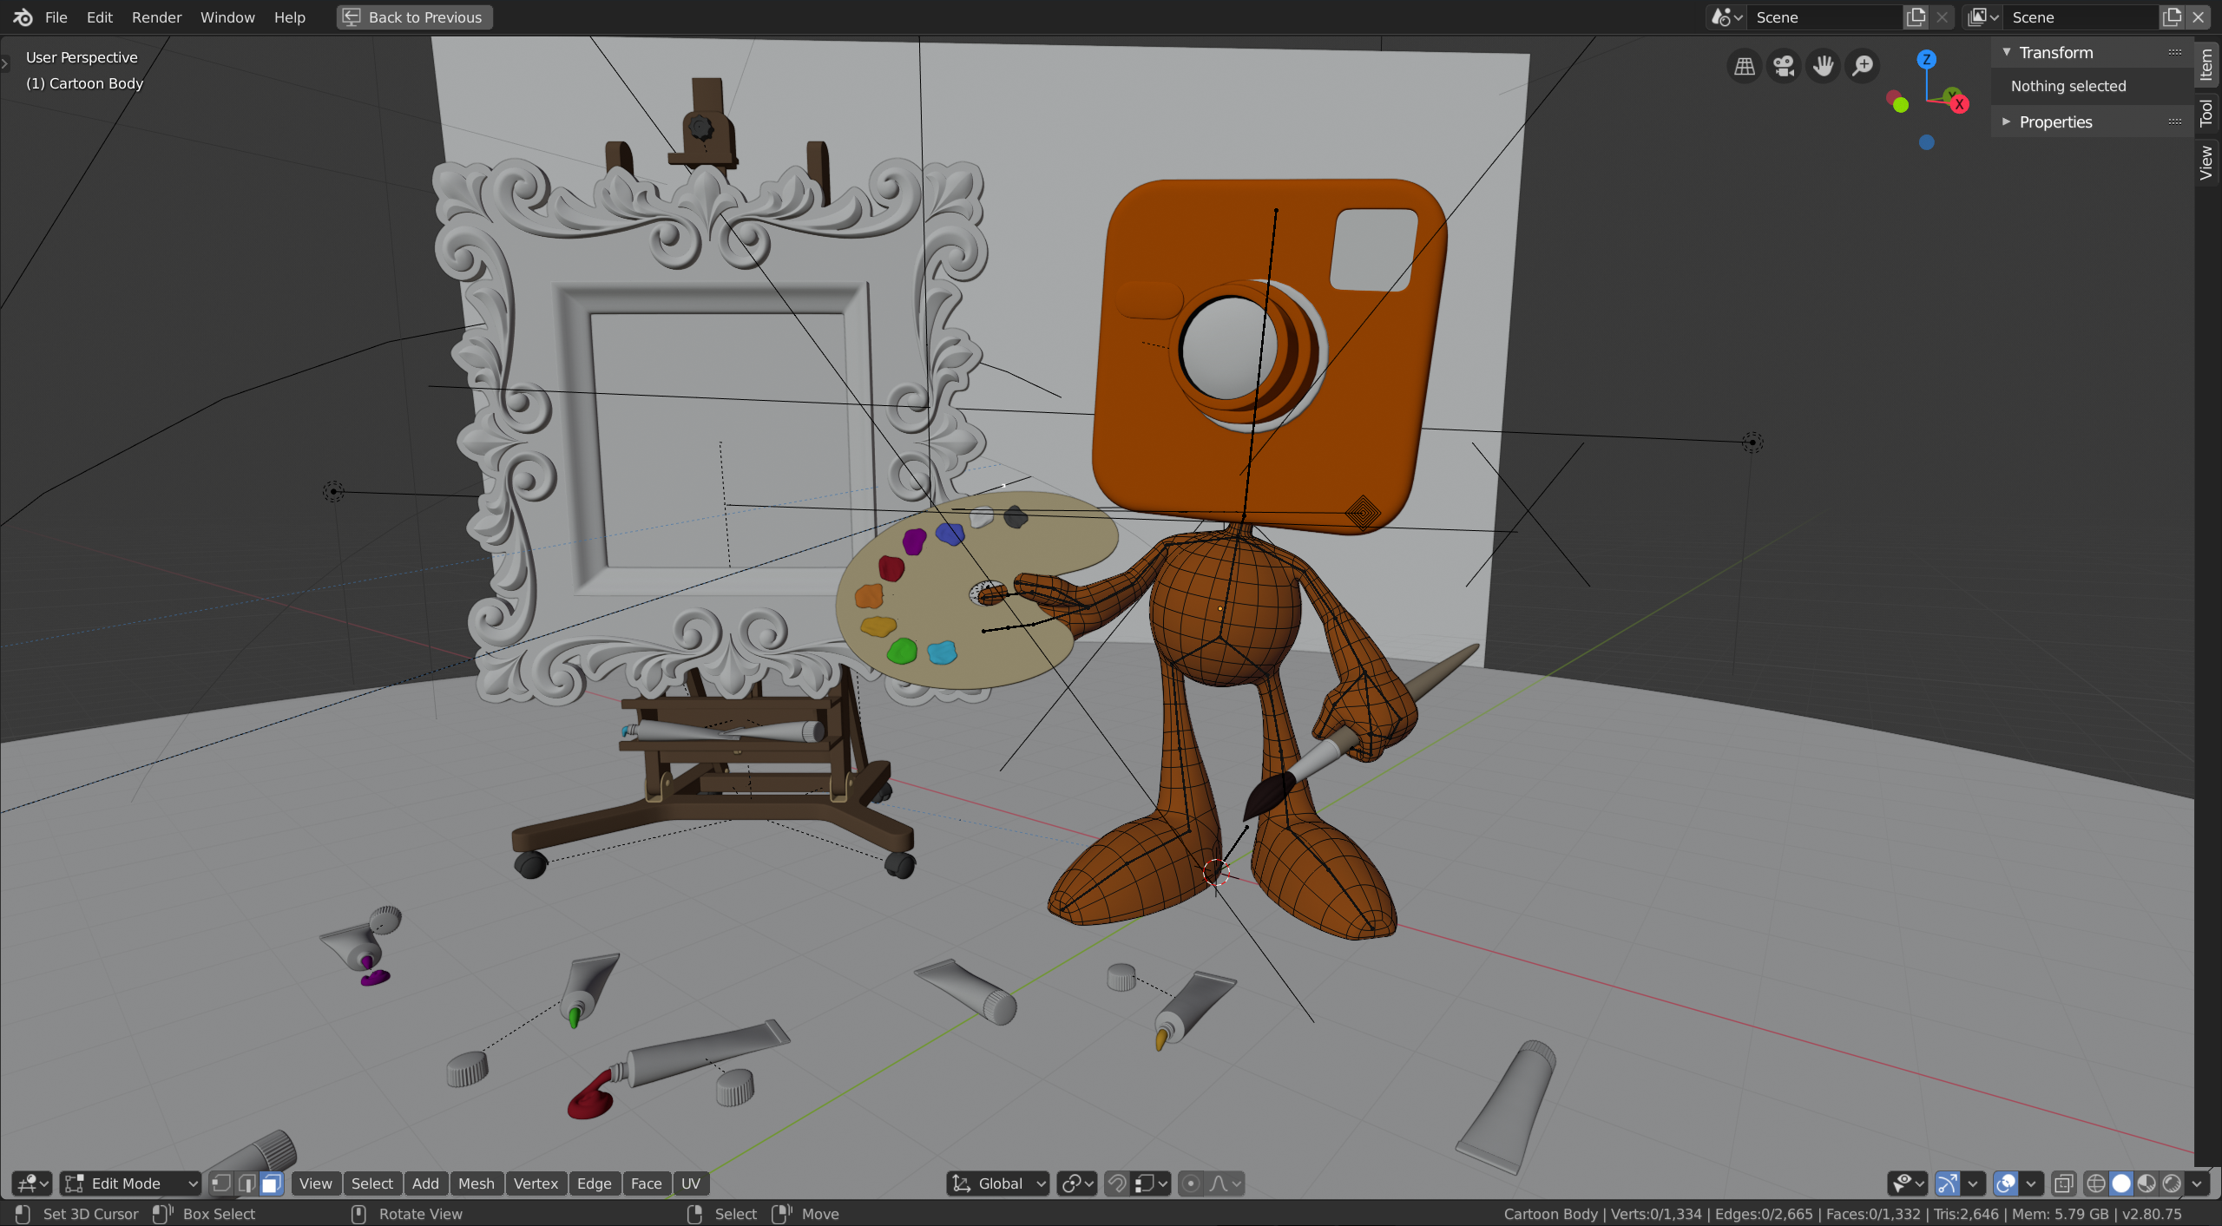This screenshot has height=1226, width=2222.
Task: Open the editor type dropdown
Action: (32, 1183)
